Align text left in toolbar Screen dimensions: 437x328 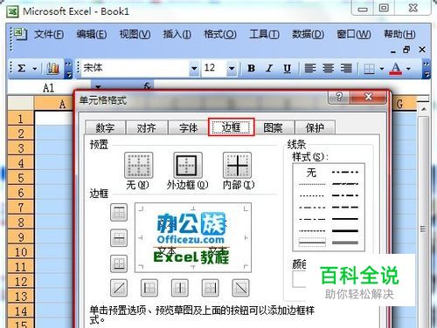[310, 68]
